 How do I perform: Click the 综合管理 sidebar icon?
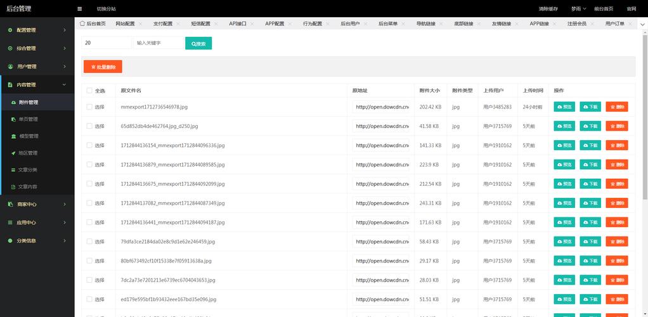pos(10,48)
